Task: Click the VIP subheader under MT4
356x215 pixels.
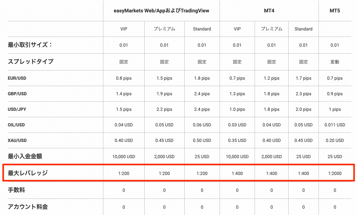Action: [237, 29]
